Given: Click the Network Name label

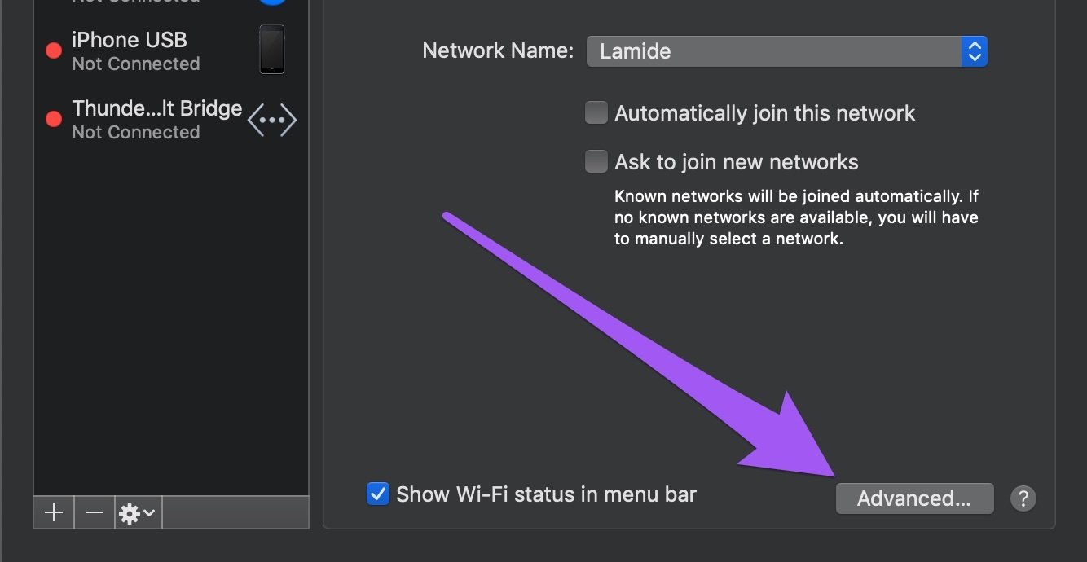Looking at the screenshot, I should (x=498, y=50).
